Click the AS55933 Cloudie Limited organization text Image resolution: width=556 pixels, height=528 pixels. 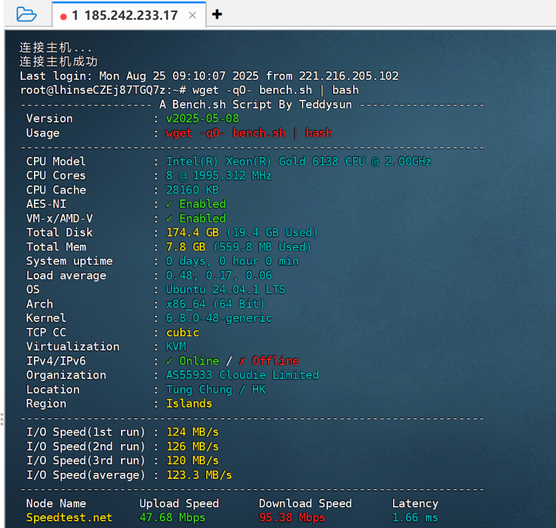(x=242, y=375)
